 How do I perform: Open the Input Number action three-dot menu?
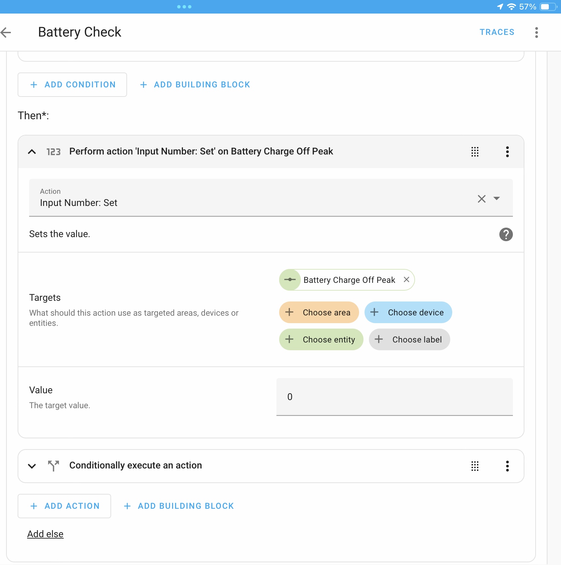[x=507, y=152]
